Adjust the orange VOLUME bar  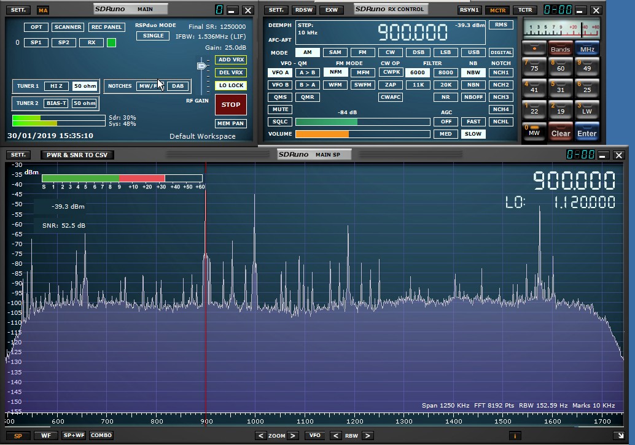coord(362,134)
